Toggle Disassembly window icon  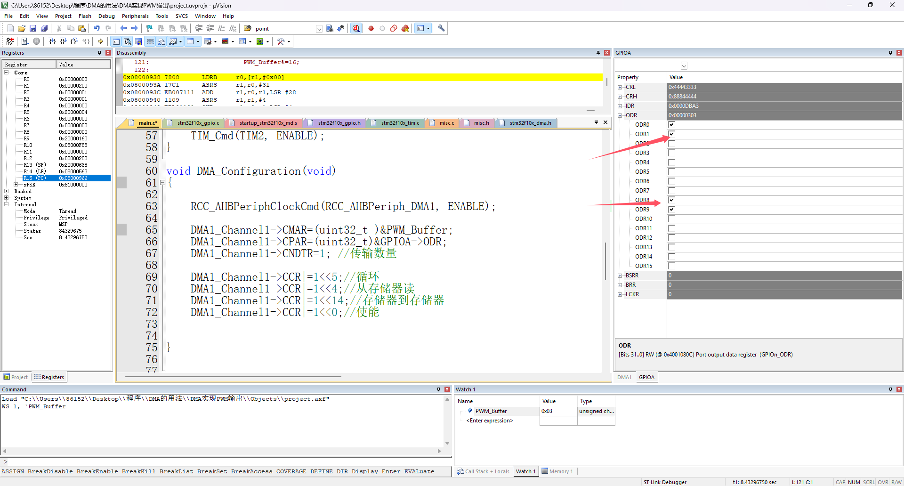pos(128,41)
